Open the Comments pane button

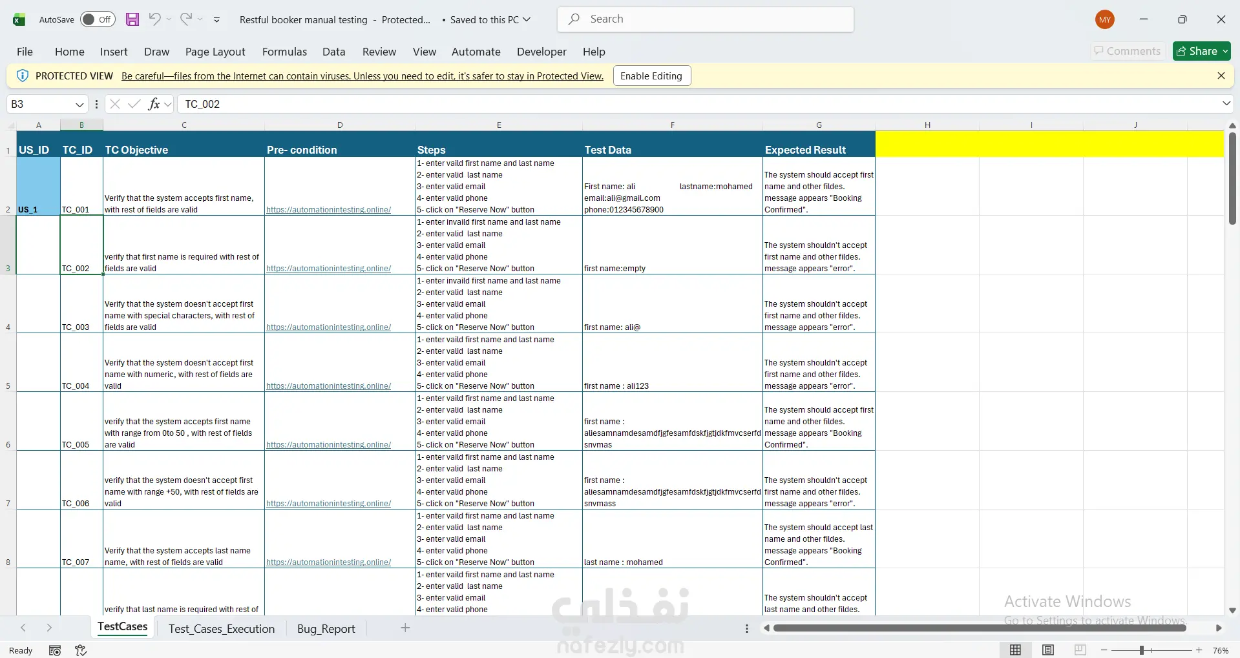pos(1128,51)
